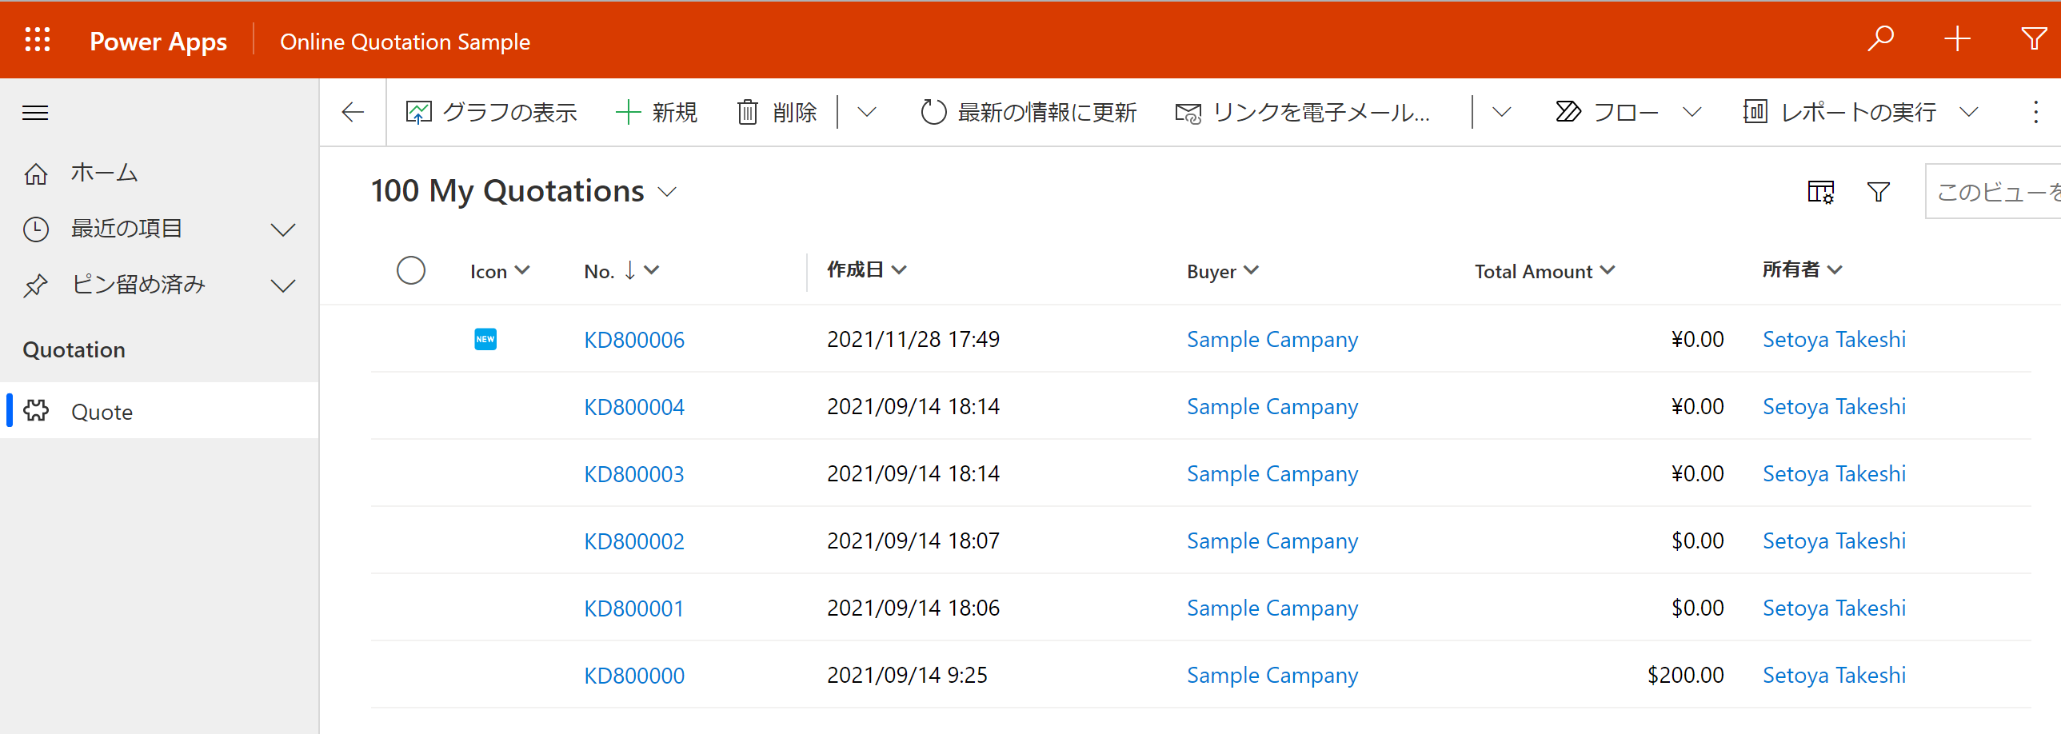This screenshot has width=2061, height=734.
Task: Open quotation KD800000
Action: point(633,676)
